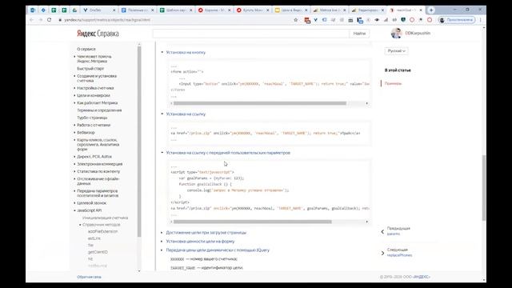The image size is (512, 288).
Task: Switch to the Корзина tab
Action: [x=214, y=10]
